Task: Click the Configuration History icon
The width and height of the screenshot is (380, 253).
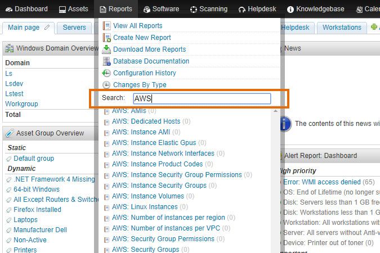Action: [x=106, y=73]
